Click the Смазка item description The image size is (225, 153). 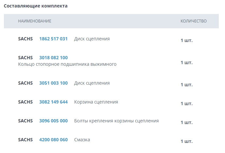point(82,140)
